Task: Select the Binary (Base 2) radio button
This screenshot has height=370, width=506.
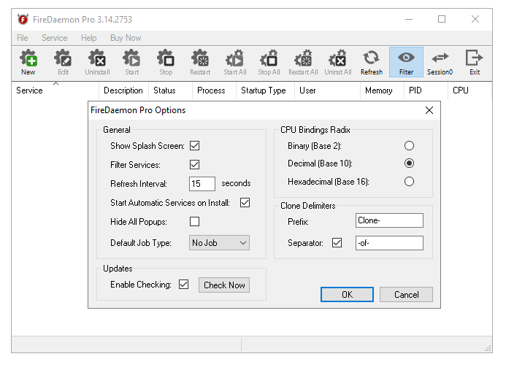Action: click(x=409, y=146)
